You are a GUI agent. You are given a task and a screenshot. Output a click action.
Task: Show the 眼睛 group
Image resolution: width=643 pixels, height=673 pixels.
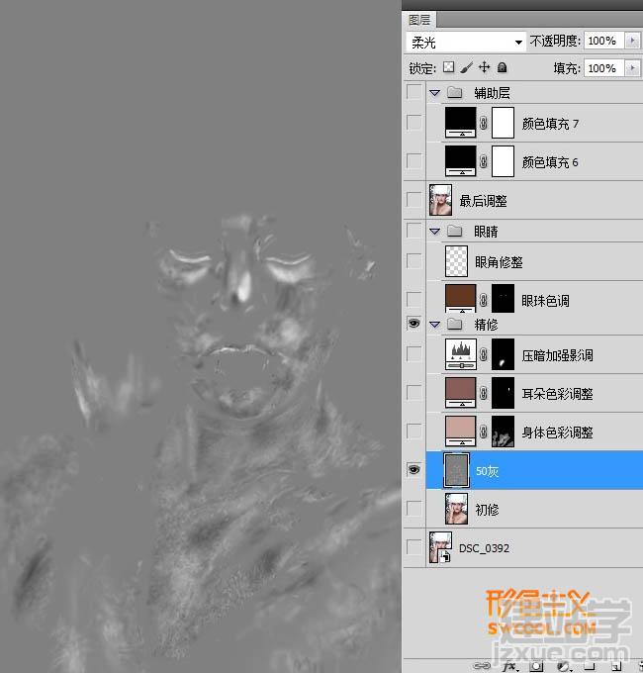413,231
